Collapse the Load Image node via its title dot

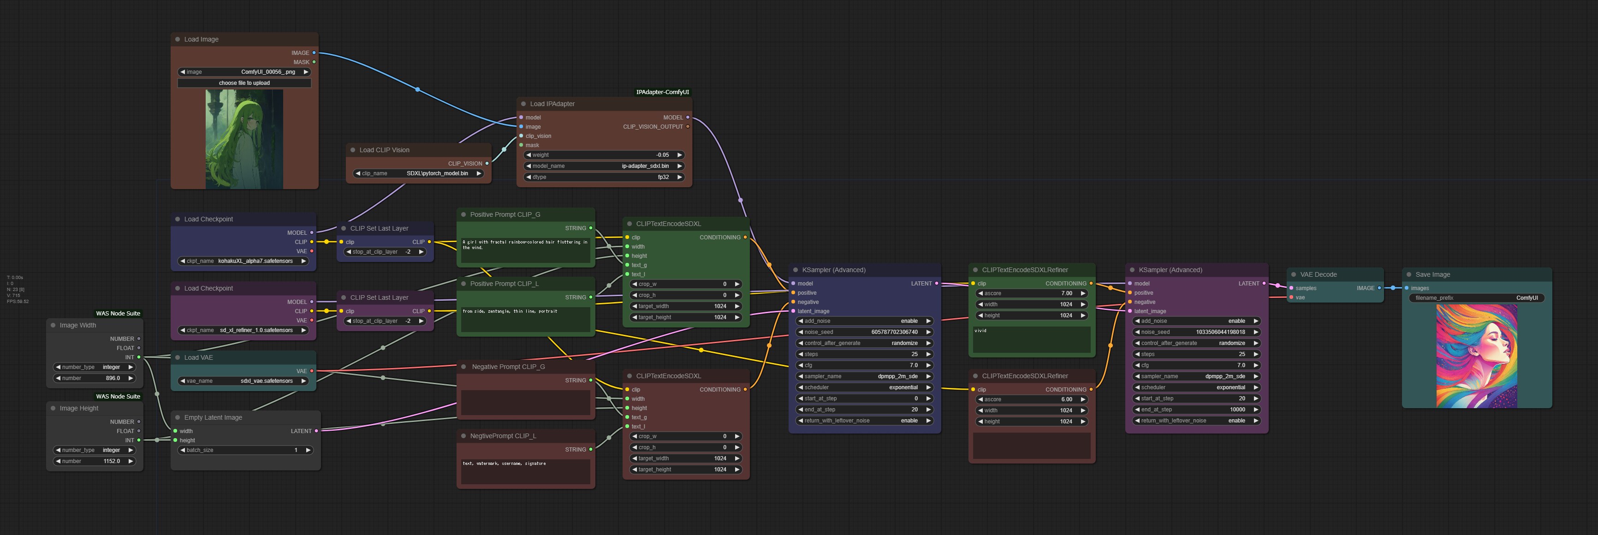point(178,39)
